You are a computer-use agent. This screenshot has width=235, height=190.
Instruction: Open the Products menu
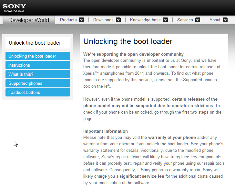point(68,20)
